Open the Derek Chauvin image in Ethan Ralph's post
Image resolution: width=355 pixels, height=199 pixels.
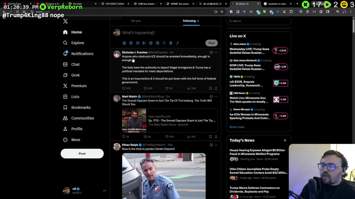pyautogui.click(x=164, y=176)
